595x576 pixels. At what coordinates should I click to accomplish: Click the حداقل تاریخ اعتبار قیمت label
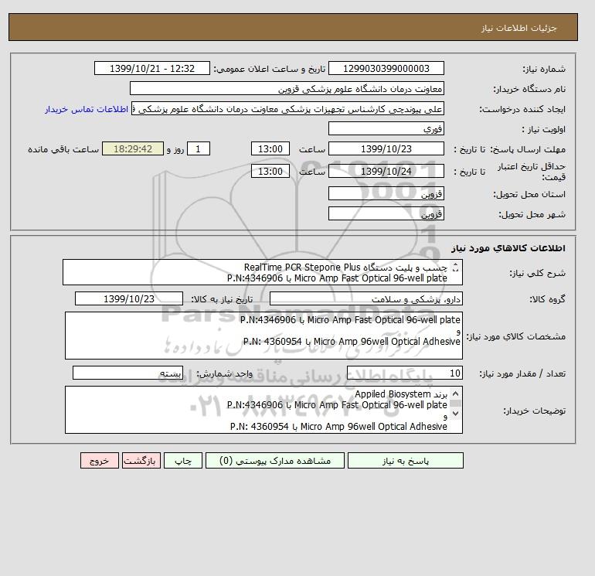pos(532,171)
